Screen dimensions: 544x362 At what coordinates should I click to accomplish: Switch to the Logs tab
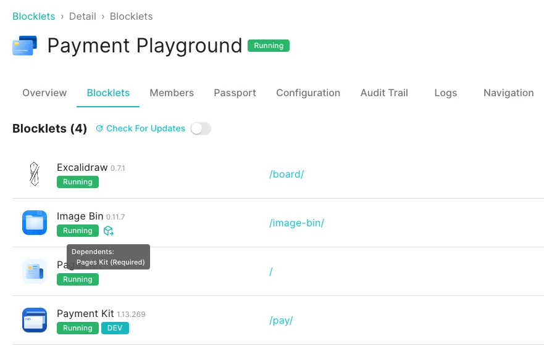coord(445,93)
